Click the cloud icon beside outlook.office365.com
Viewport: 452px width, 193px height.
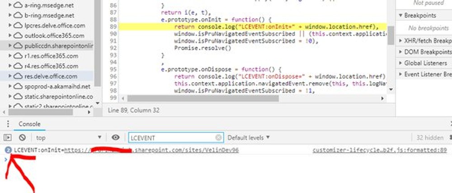[x=18, y=35]
